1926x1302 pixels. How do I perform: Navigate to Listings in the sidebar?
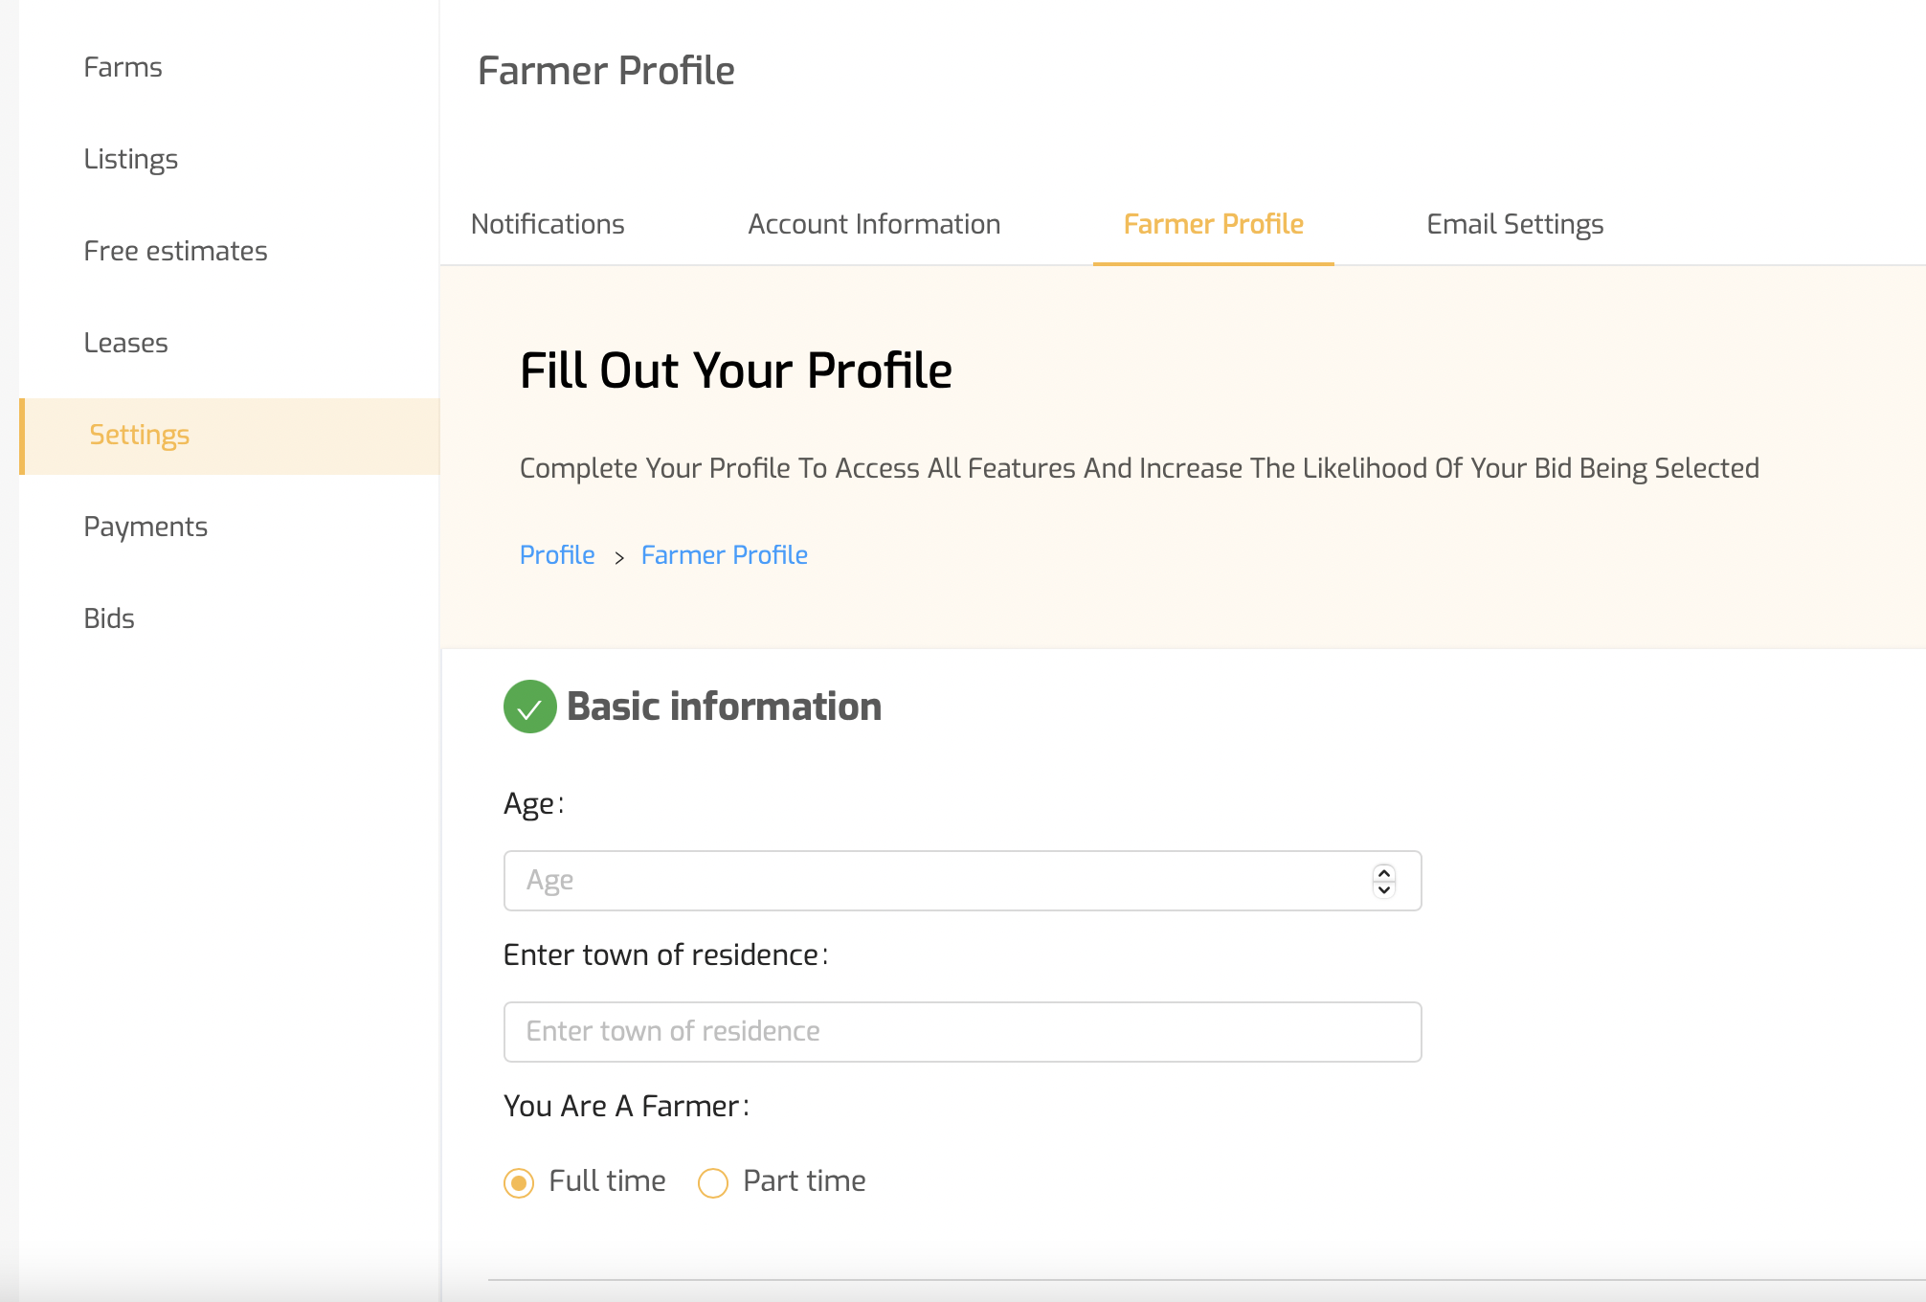[x=131, y=159]
